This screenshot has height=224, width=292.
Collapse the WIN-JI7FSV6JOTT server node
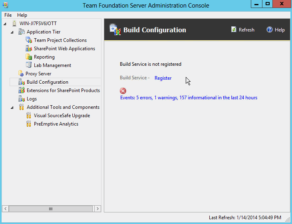5,24
